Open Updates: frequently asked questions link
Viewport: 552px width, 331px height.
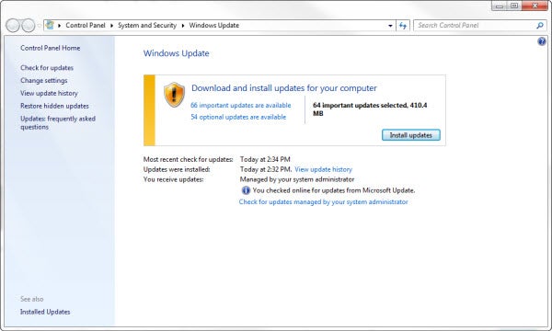tap(58, 123)
